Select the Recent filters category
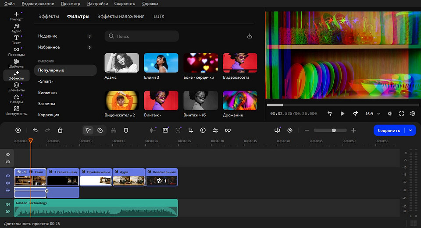This screenshot has height=228, width=421. point(65,36)
